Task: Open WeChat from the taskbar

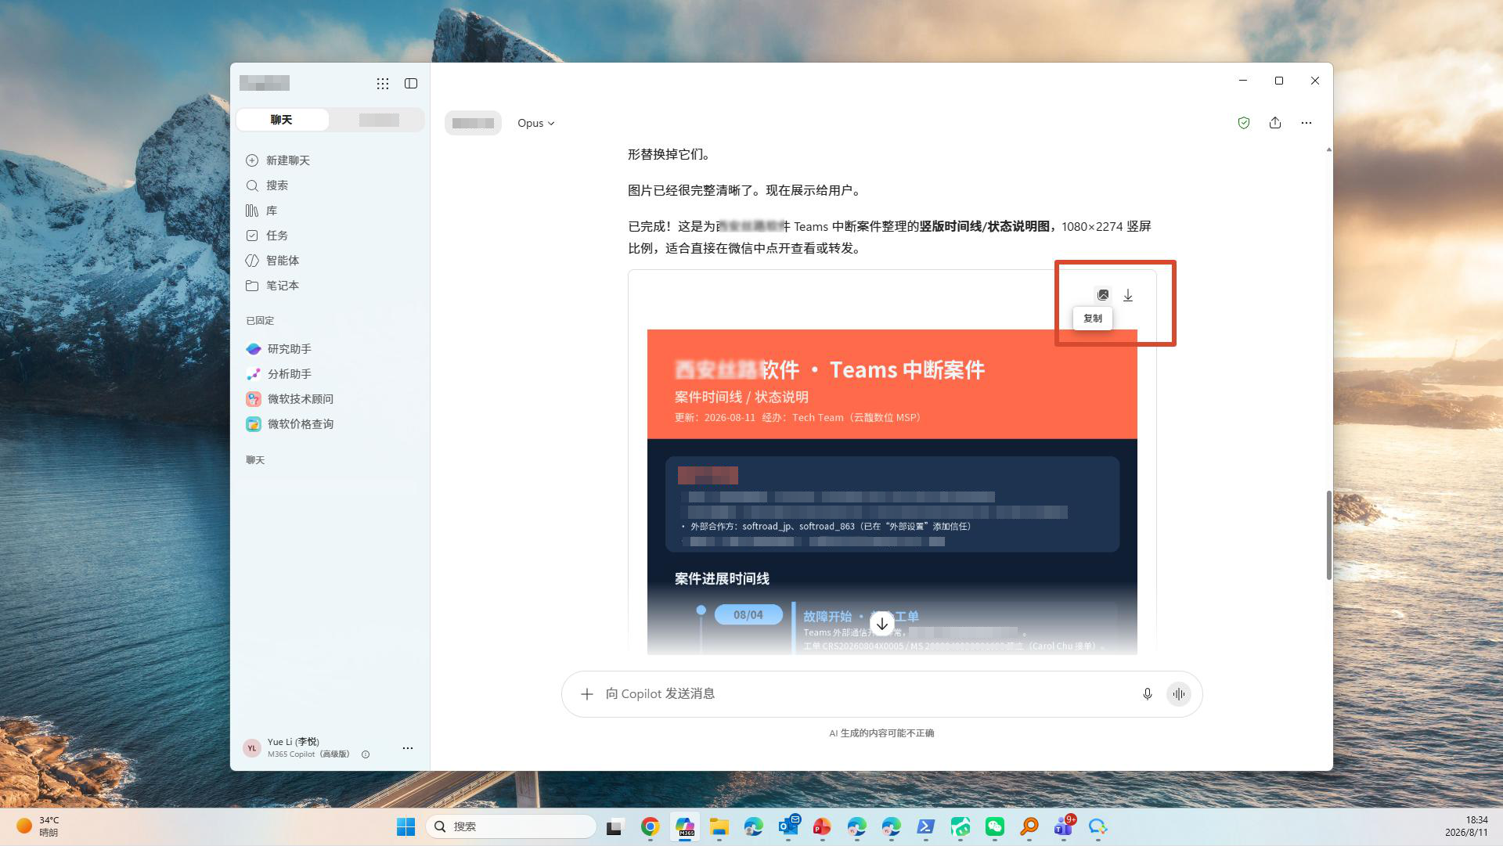Action: pyautogui.click(x=995, y=826)
